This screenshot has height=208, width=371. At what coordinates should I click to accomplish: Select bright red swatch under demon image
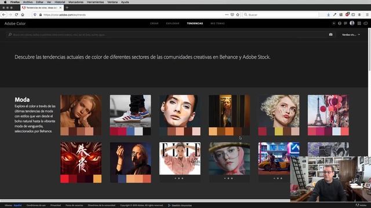click(x=64, y=179)
